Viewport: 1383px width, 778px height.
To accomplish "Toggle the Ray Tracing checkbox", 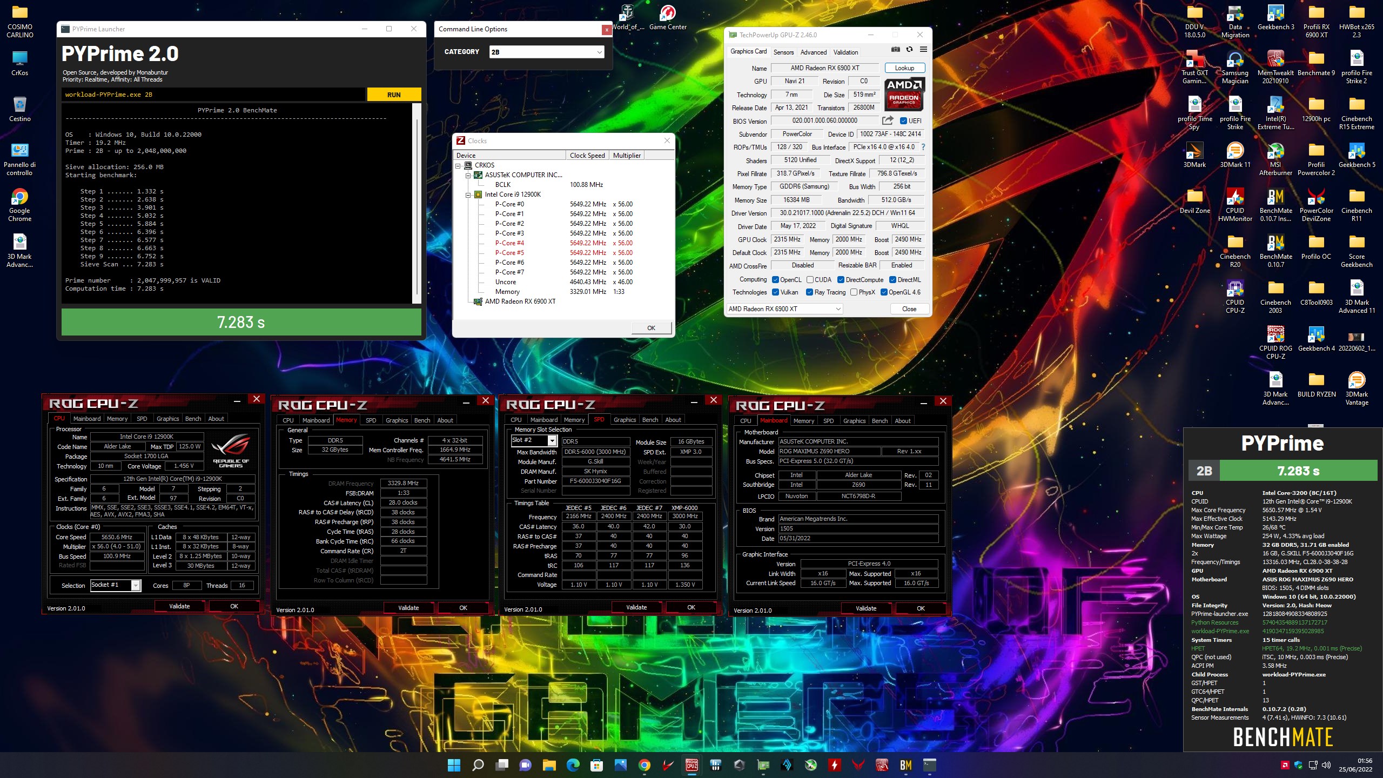I will [x=809, y=292].
